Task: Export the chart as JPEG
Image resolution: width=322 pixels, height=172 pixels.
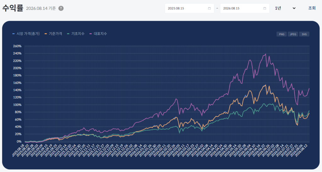Action: point(293,34)
